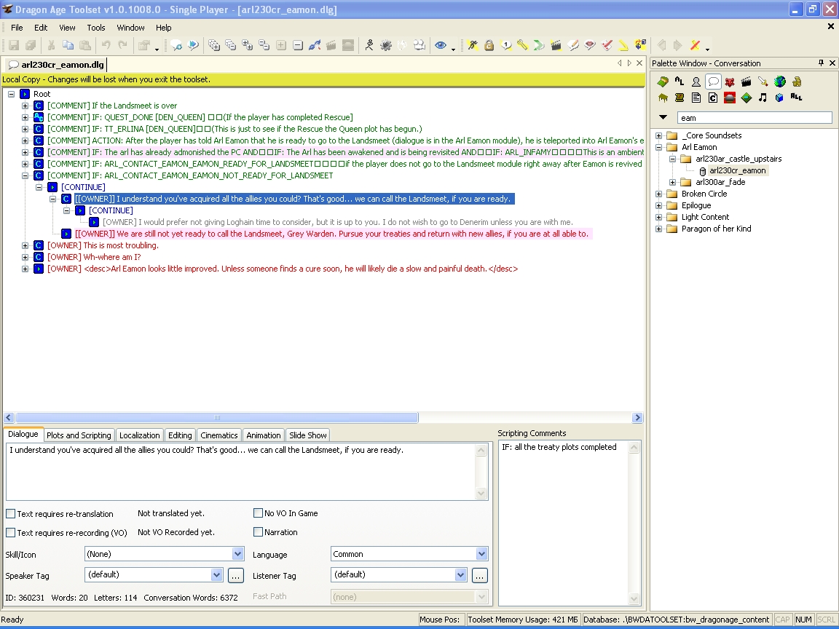Open the Slide Show tab

307,435
